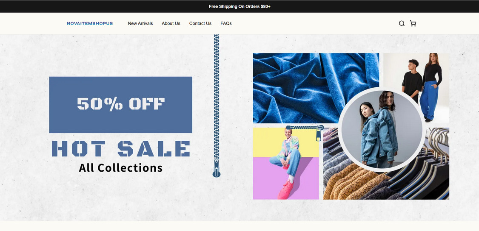Click the person with pink sneakers image
The width and height of the screenshot is (479, 231).
tap(286, 164)
